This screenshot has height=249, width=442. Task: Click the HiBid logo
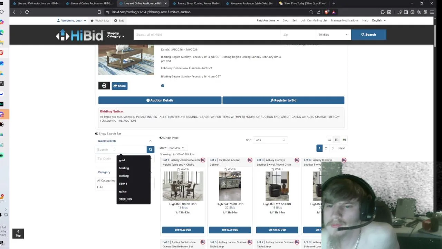click(x=79, y=35)
